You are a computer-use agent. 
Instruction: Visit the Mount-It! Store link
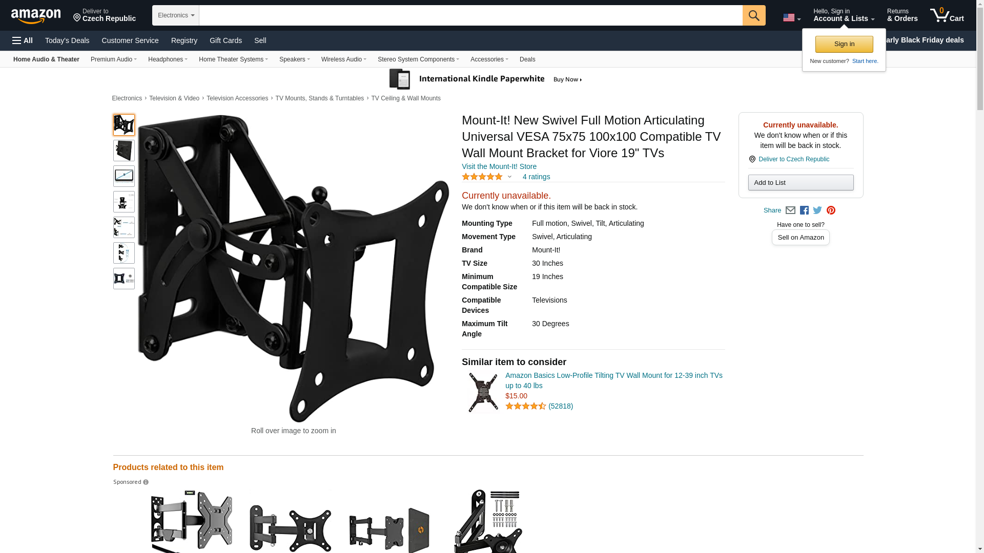point(499,166)
